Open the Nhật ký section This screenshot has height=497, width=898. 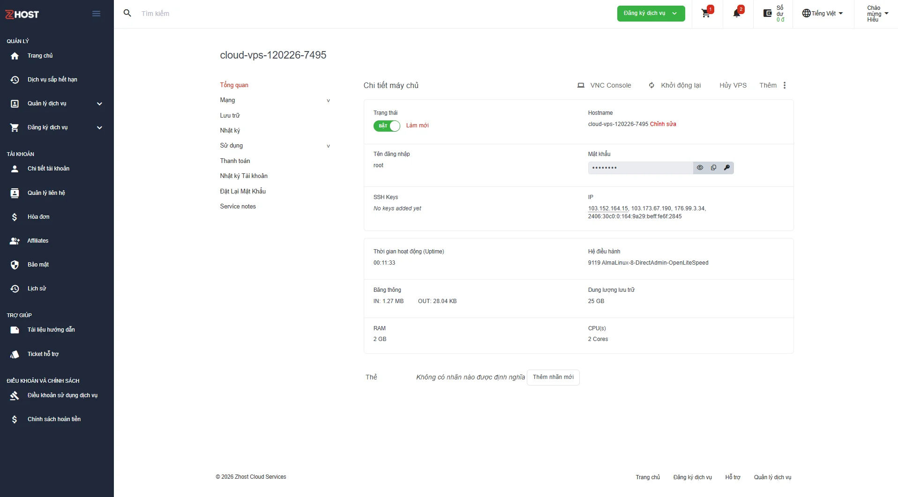coord(230,130)
